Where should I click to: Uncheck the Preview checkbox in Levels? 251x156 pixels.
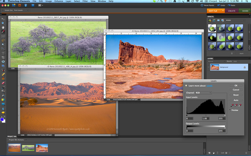[x=230, y=110]
